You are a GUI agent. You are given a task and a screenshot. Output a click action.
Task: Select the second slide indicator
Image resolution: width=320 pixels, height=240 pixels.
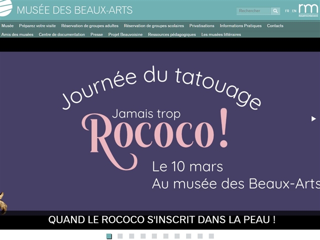pos(120,236)
